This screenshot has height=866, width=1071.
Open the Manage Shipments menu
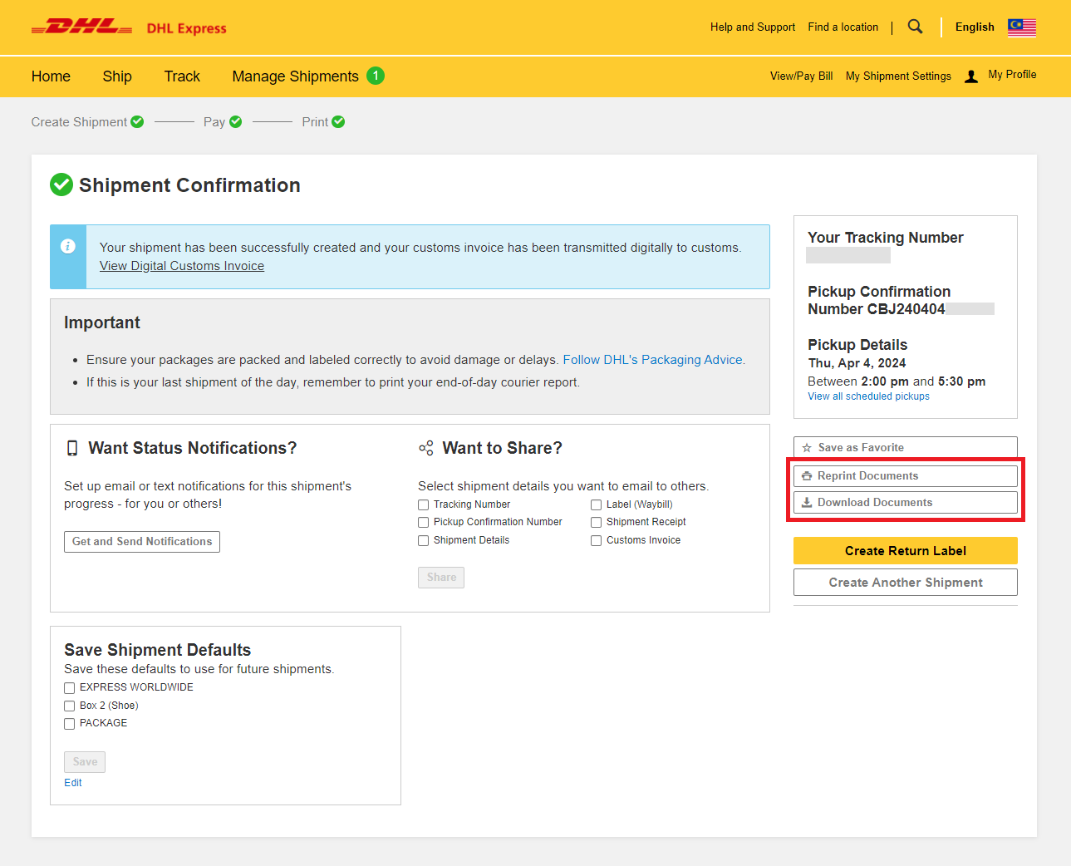coord(295,76)
